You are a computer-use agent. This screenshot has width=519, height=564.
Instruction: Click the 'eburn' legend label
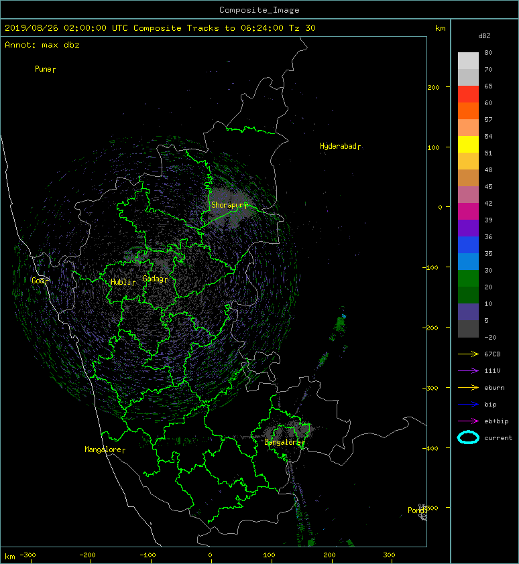coord(494,388)
